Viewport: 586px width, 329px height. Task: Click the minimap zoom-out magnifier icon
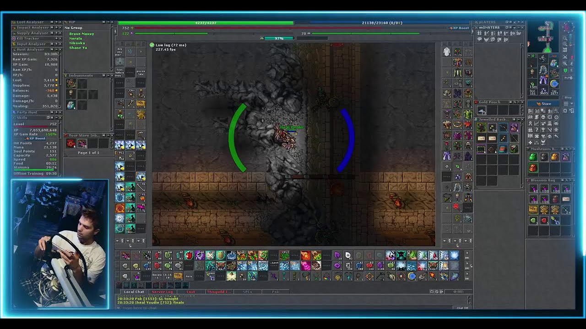click(x=565, y=38)
